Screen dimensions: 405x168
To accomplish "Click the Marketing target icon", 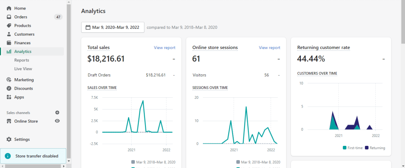I will point(9,80).
